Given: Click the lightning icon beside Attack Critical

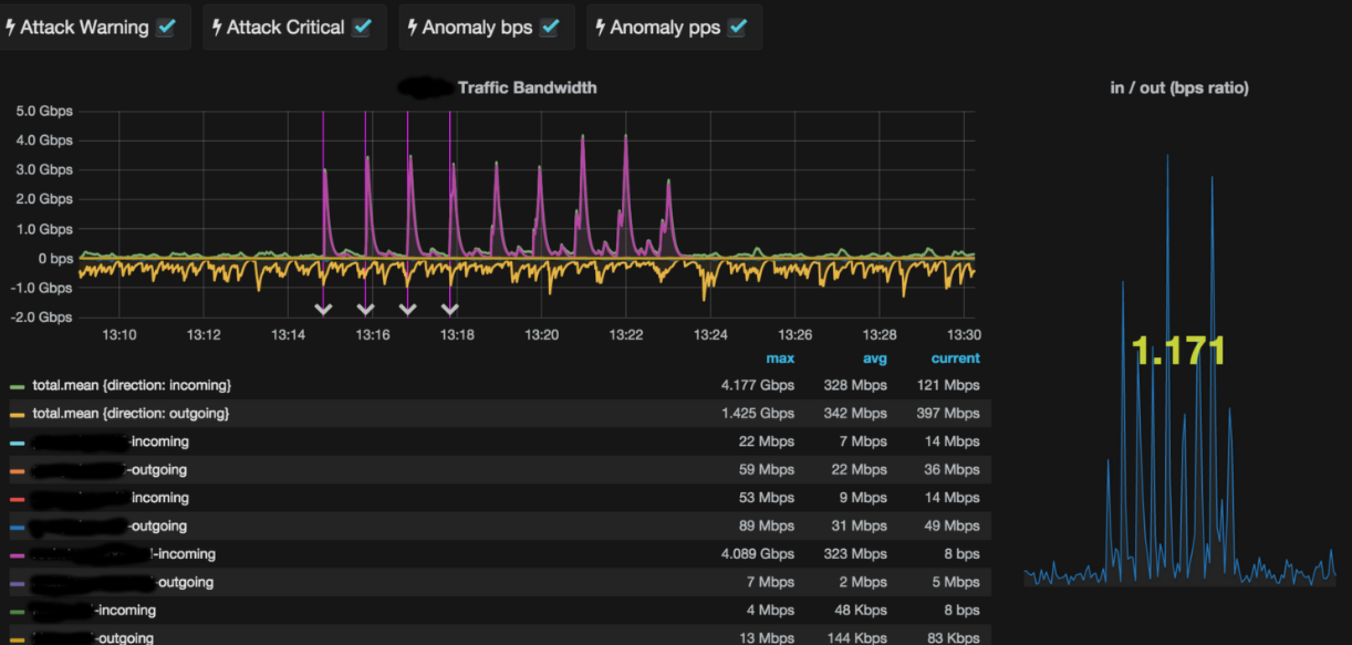Looking at the screenshot, I should click(217, 27).
